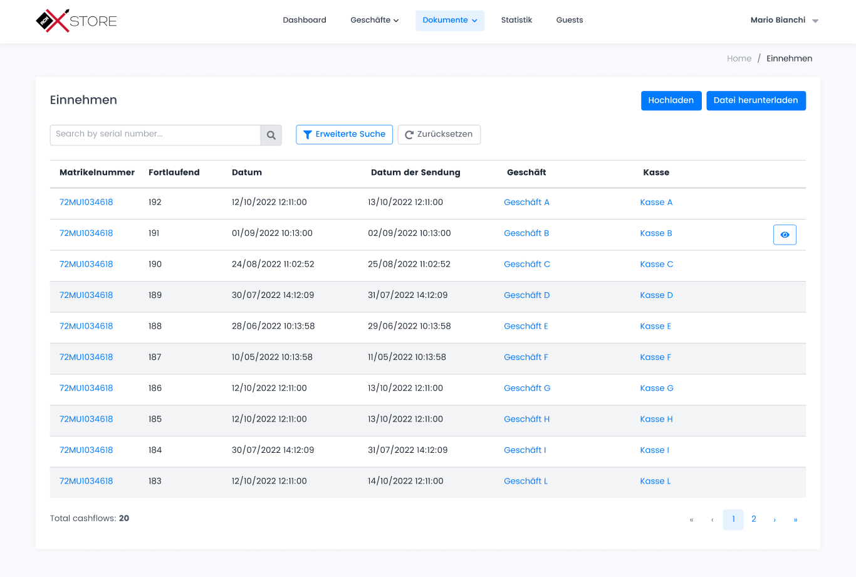Open the Kasse F link
The height and width of the screenshot is (577, 856).
(x=655, y=357)
